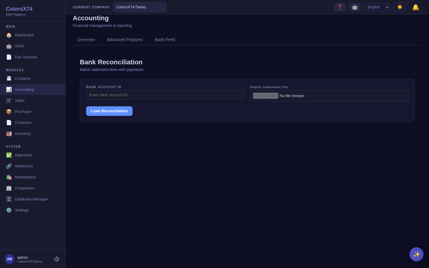Click the Webhooks link icon
Viewport: 429px width, 268px height.
click(x=9, y=166)
